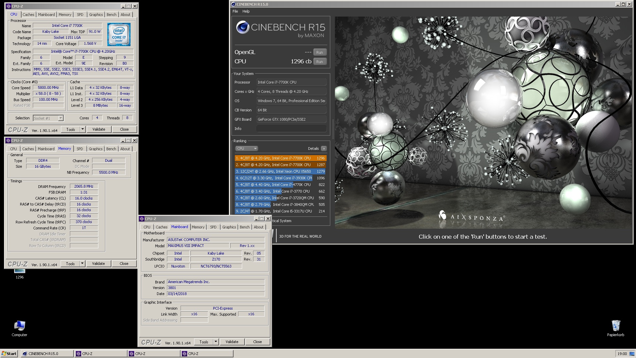The width and height of the screenshot is (636, 358).
Task: Click the Core Speed value 5800.00 MHz
Action: 48,88
